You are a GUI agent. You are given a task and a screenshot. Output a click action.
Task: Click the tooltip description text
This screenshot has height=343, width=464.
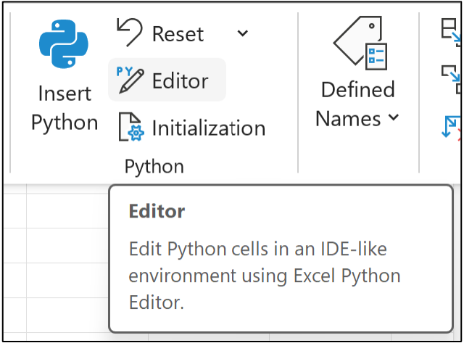265,275
